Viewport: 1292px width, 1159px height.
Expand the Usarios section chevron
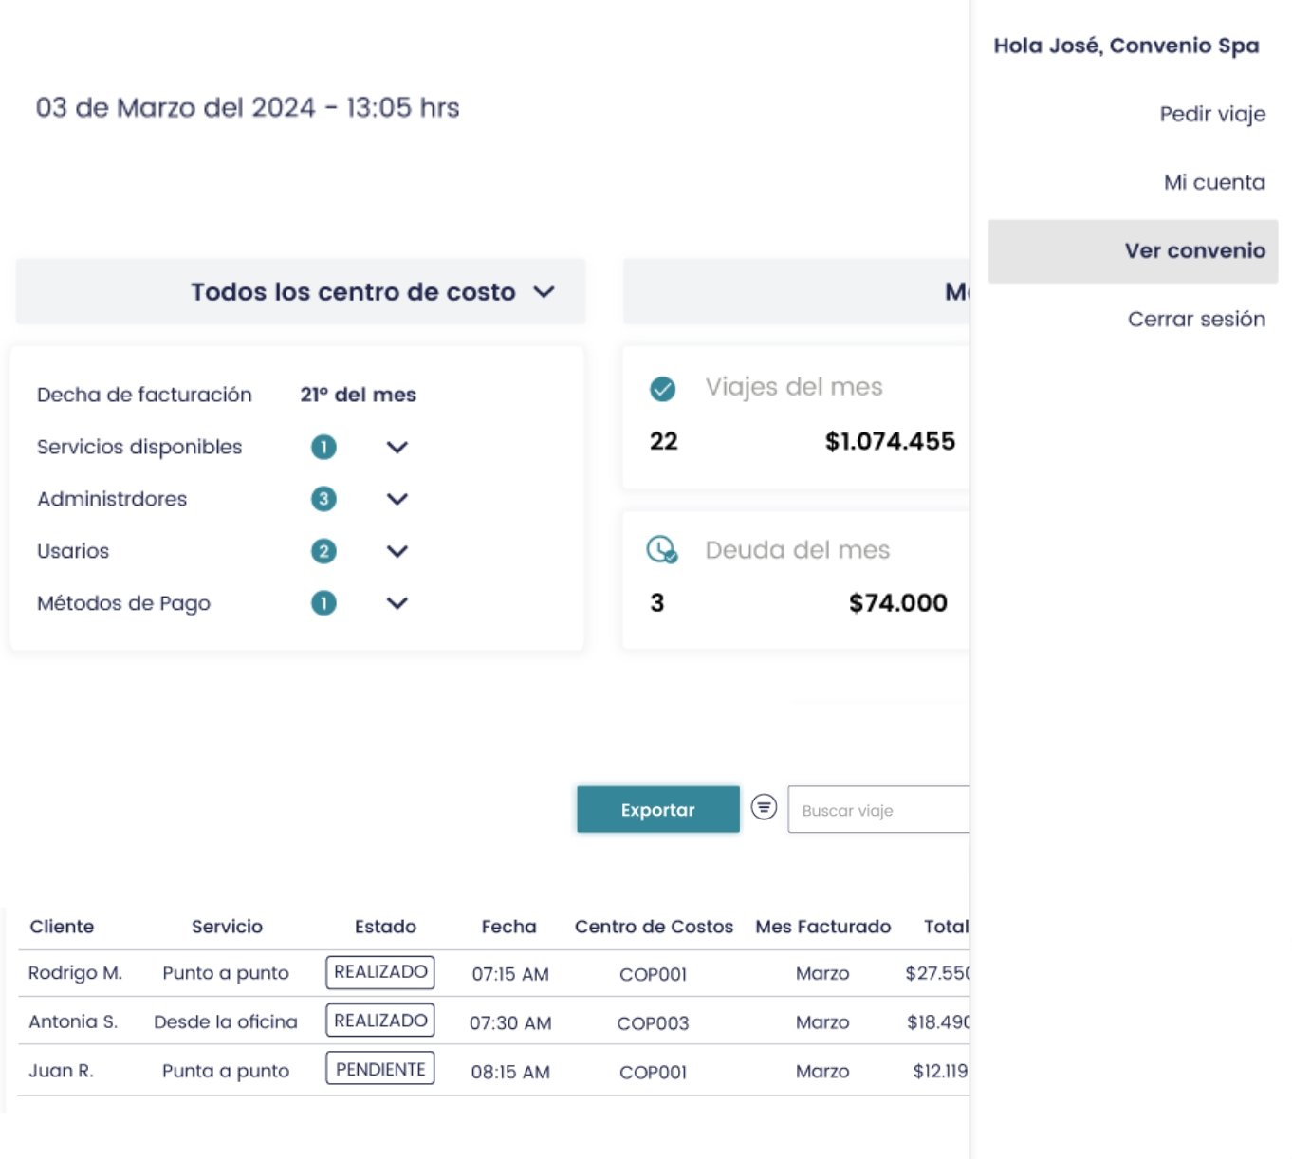pyautogui.click(x=397, y=551)
